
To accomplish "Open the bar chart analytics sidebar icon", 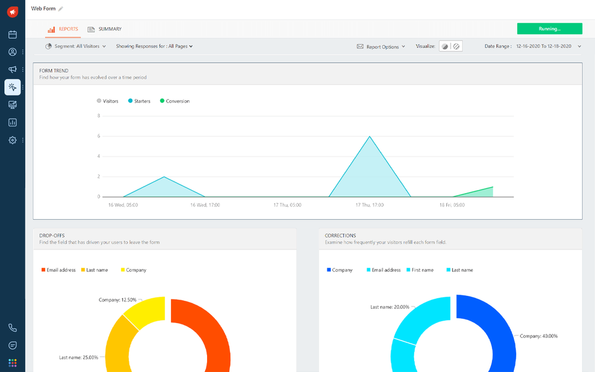I will tap(12, 123).
